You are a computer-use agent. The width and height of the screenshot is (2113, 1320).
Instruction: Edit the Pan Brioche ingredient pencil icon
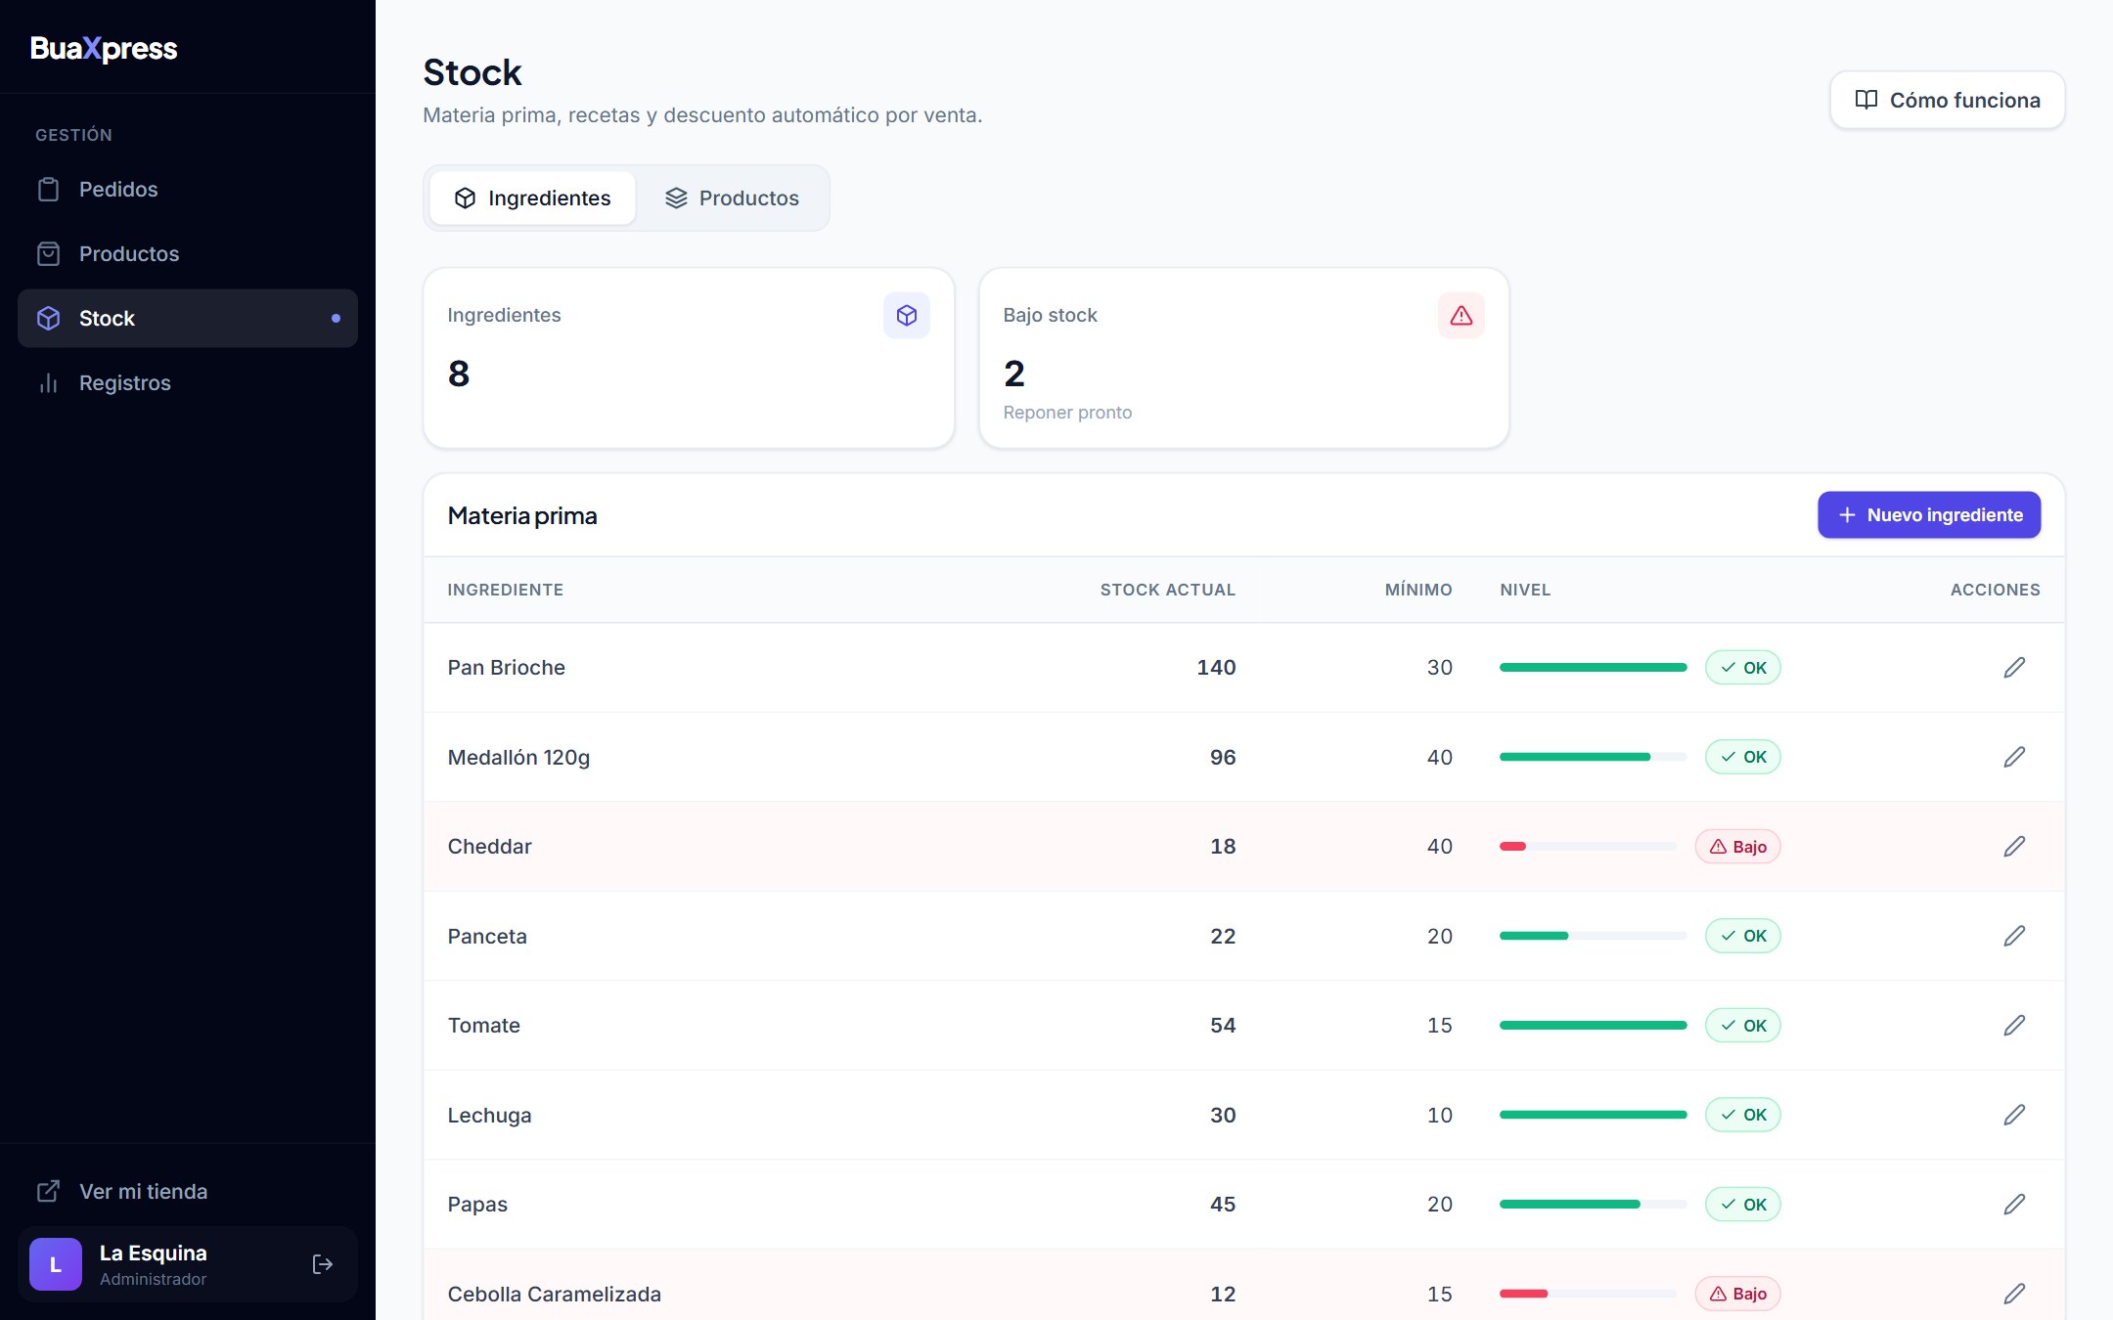pos(2014,668)
